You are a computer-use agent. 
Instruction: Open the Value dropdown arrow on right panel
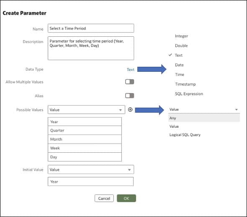coord(236,109)
